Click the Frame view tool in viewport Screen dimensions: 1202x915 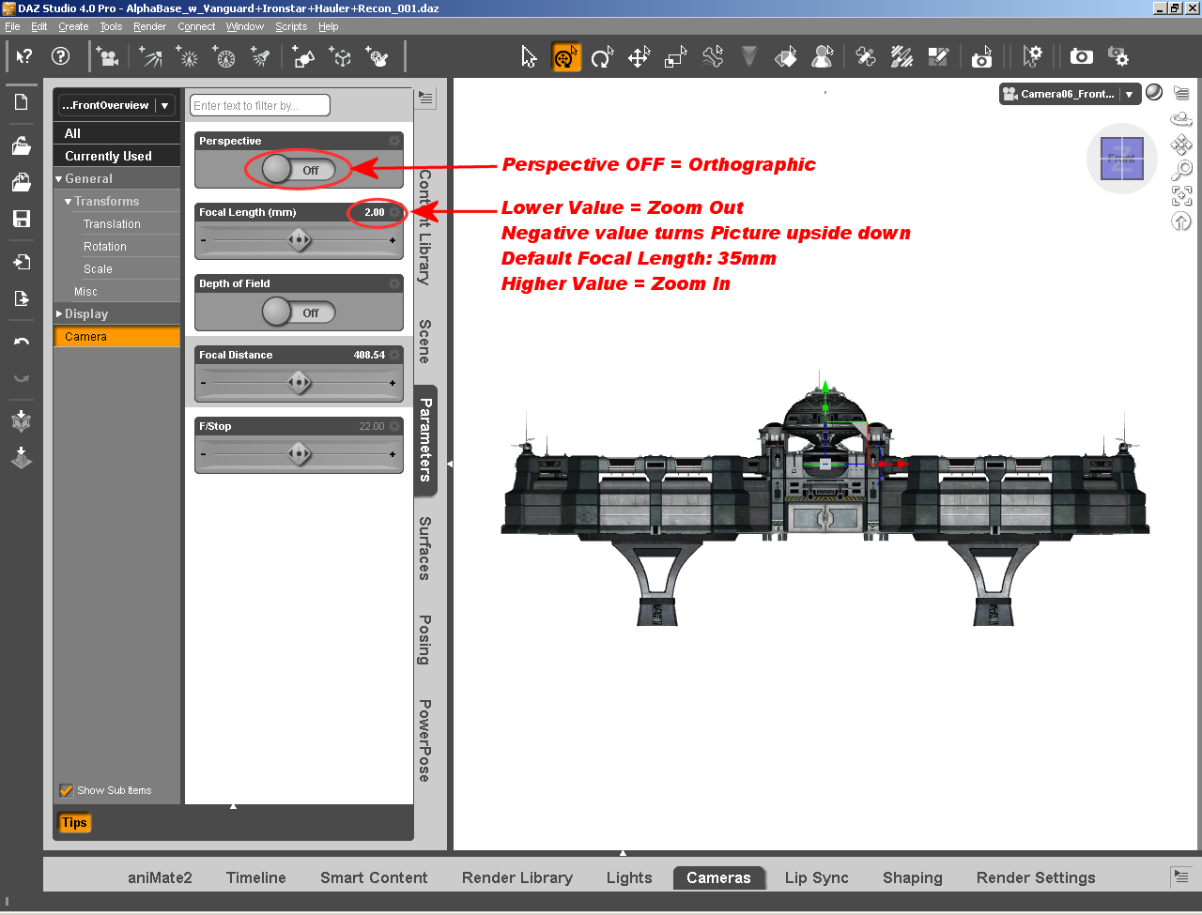pos(1181,195)
